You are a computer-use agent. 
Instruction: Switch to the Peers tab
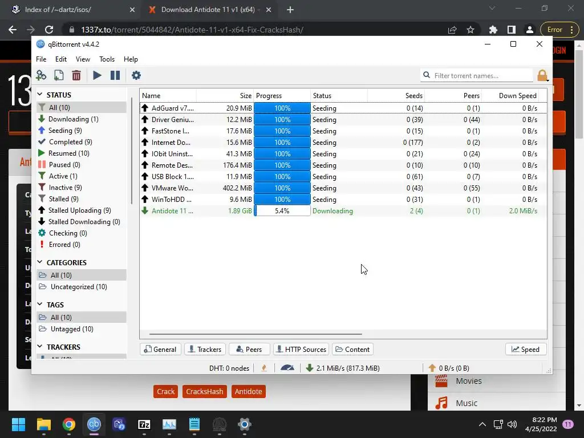click(249, 350)
